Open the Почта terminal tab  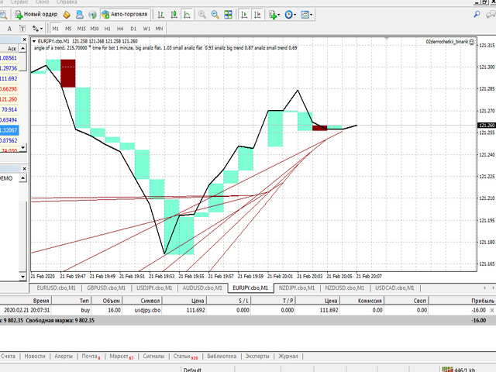click(91, 356)
